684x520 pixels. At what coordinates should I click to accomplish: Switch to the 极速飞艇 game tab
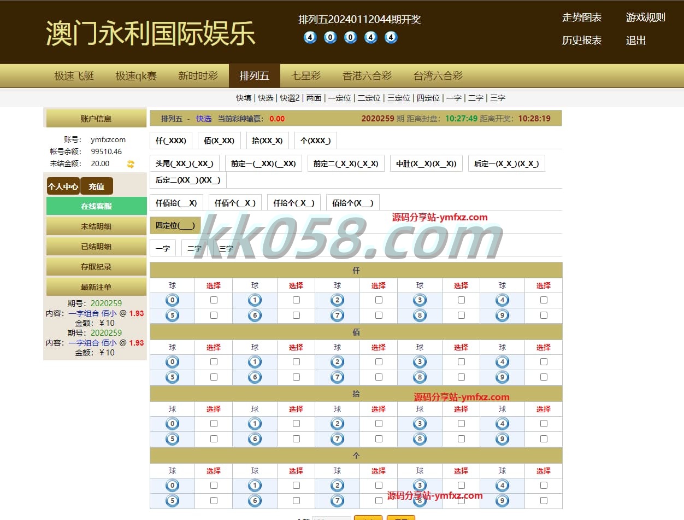(74, 76)
